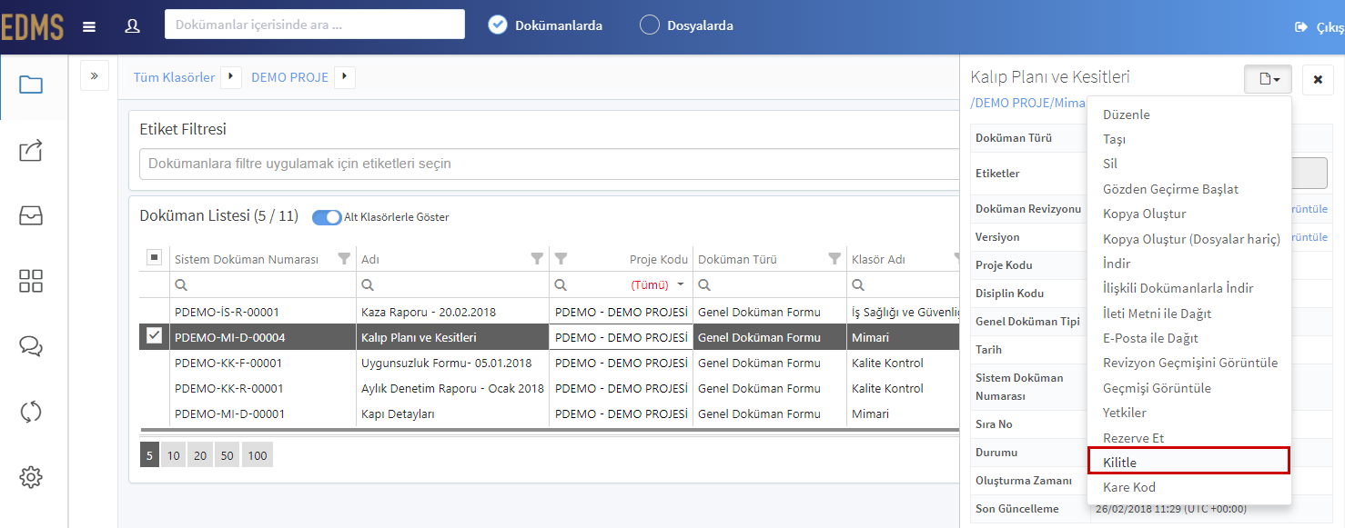
Task: Expand the side panel with double chevron
Action: (95, 75)
